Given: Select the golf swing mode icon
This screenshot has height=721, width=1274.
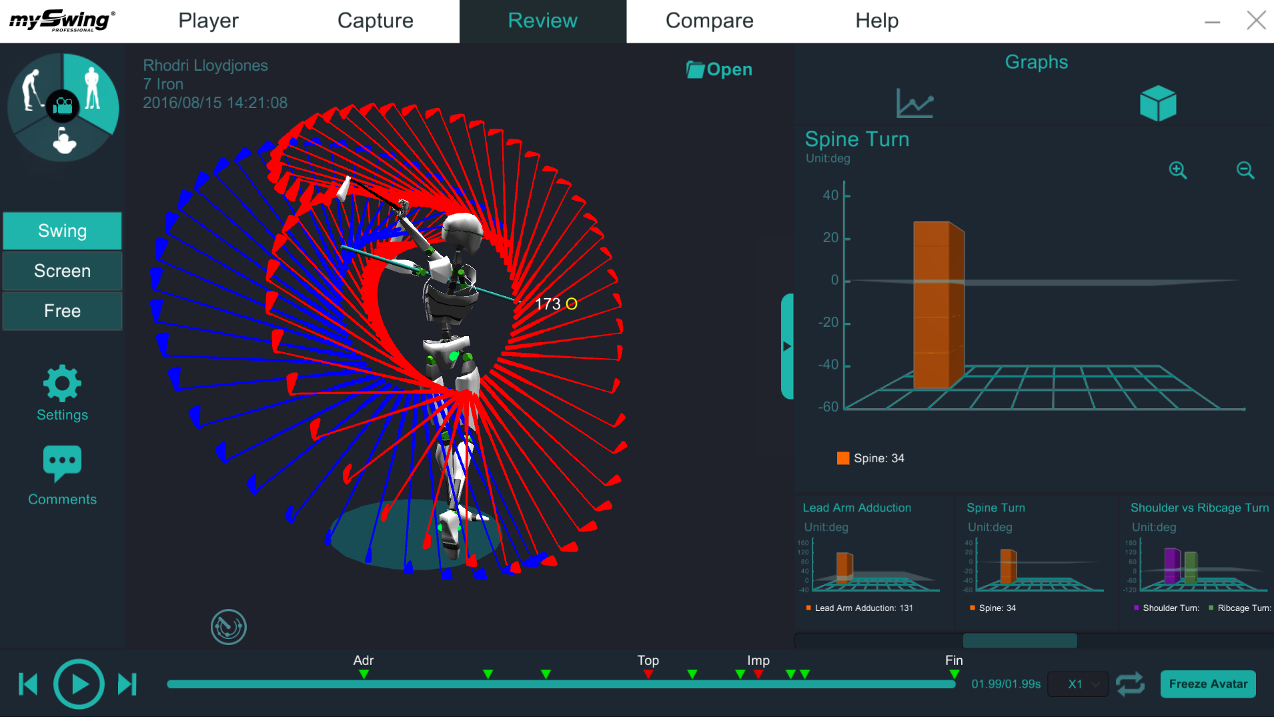Looking at the screenshot, I should [31, 90].
